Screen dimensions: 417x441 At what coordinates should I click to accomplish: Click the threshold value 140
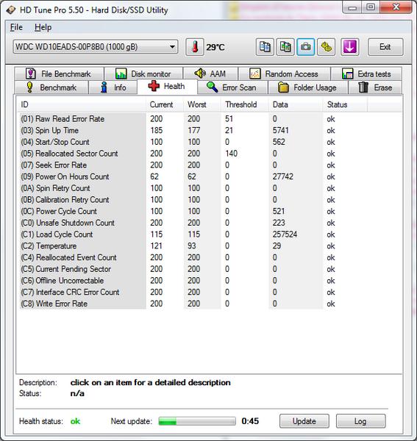(x=231, y=154)
